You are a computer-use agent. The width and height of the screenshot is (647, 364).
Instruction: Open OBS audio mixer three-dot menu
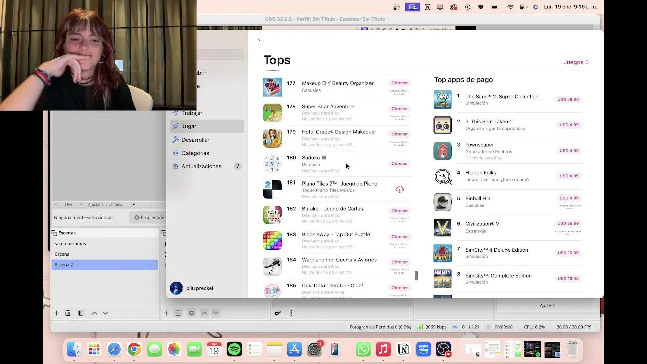coord(291,313)
